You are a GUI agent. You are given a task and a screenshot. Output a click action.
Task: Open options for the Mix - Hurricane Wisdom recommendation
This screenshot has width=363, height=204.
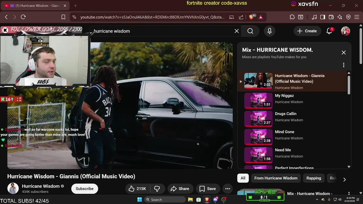pyautogui.click(x=349, y=194)
